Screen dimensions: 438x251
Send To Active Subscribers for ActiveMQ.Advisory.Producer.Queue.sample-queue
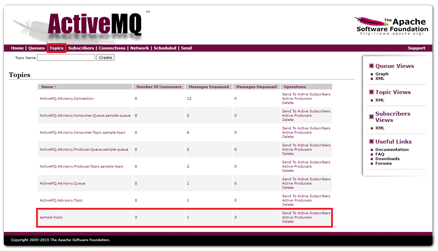[x=306, y=145]
